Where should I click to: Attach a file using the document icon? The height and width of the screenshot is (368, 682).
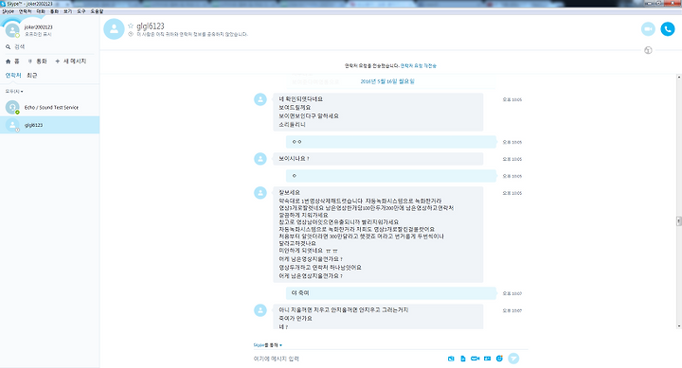coord(463,359)
